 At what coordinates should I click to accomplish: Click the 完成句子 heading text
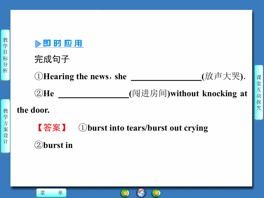[52, 59]
